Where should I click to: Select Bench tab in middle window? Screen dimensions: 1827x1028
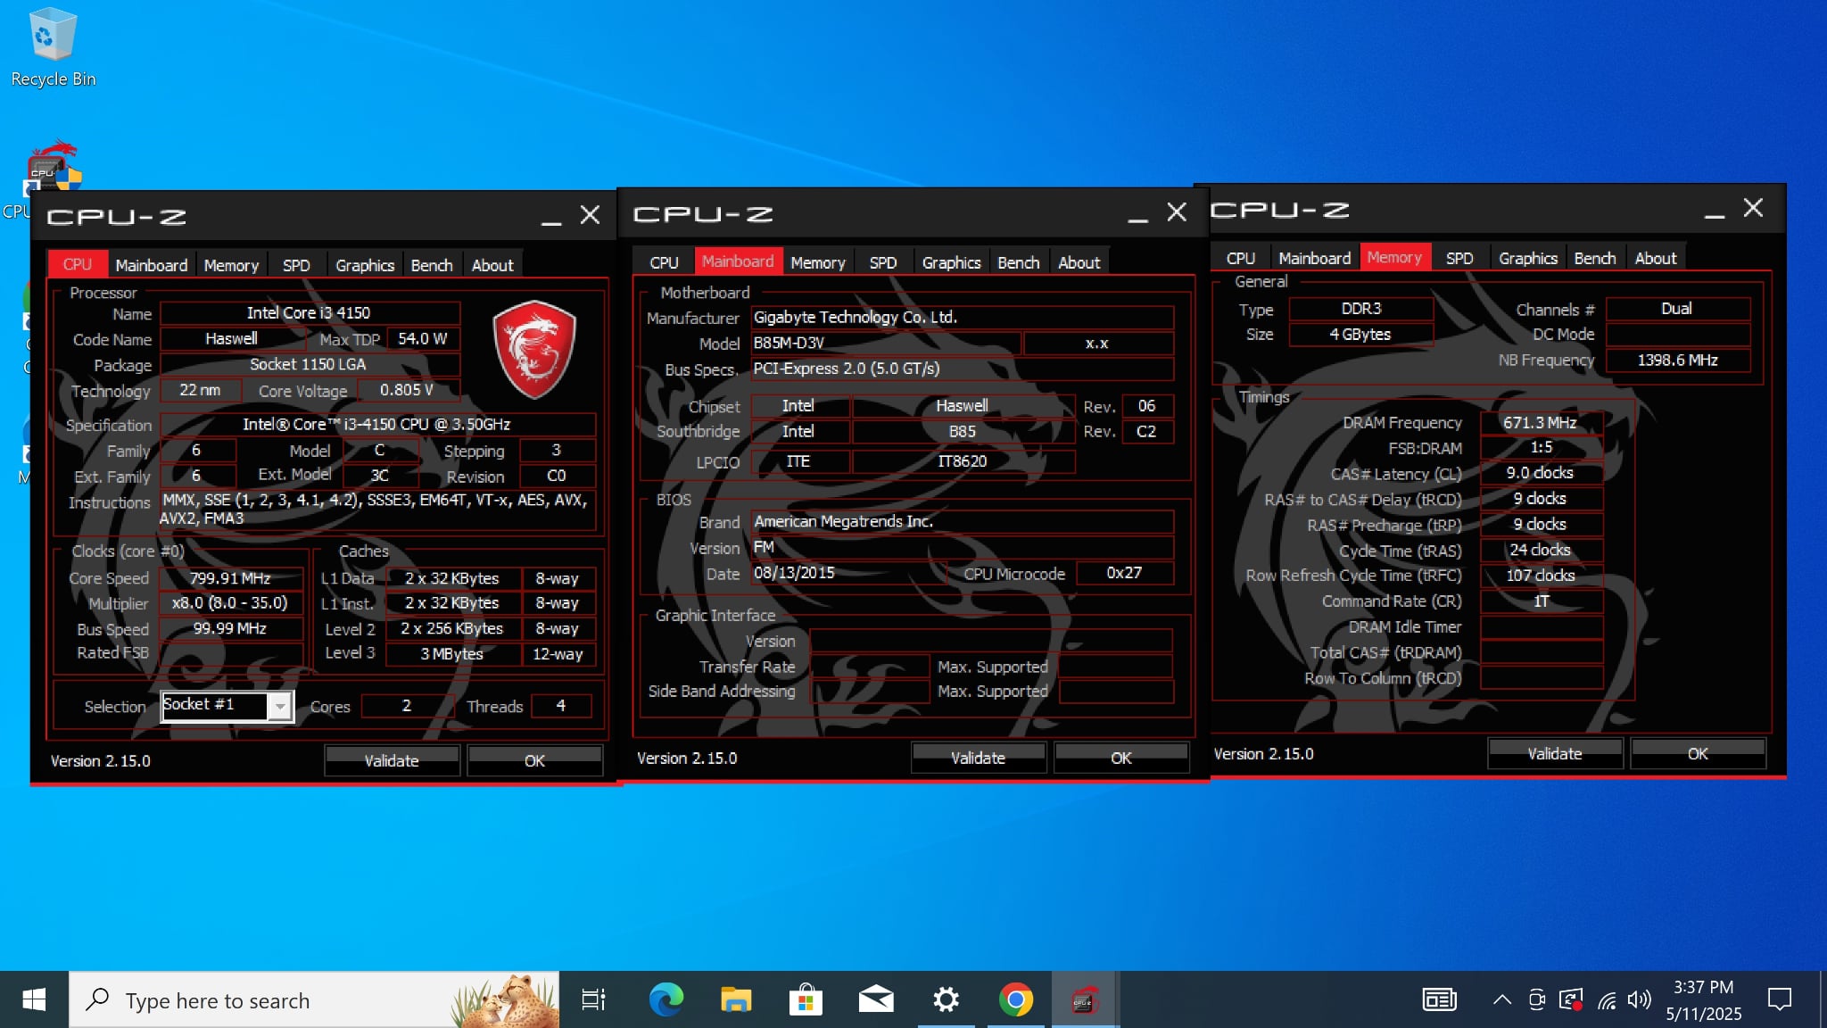click(x=1019, y=262)
